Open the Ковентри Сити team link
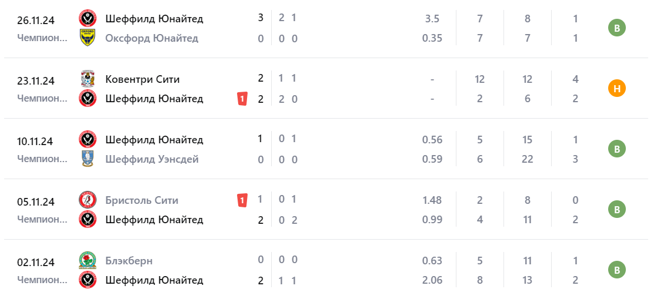This screenshot has height=289, width=657. (x=142, y=79)
